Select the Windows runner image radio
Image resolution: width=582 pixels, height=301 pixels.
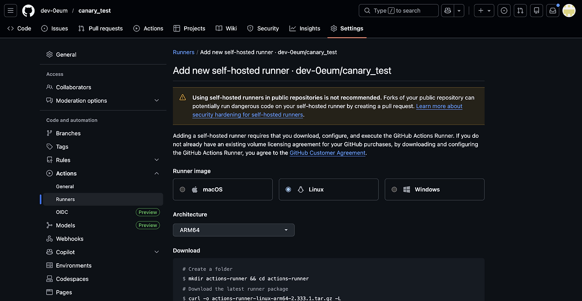click(394, 190)
